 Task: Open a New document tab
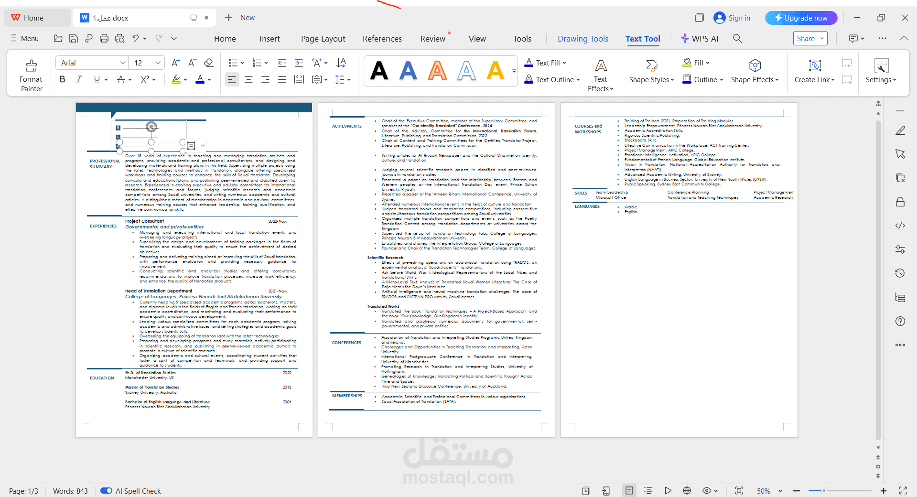[240, 17]
